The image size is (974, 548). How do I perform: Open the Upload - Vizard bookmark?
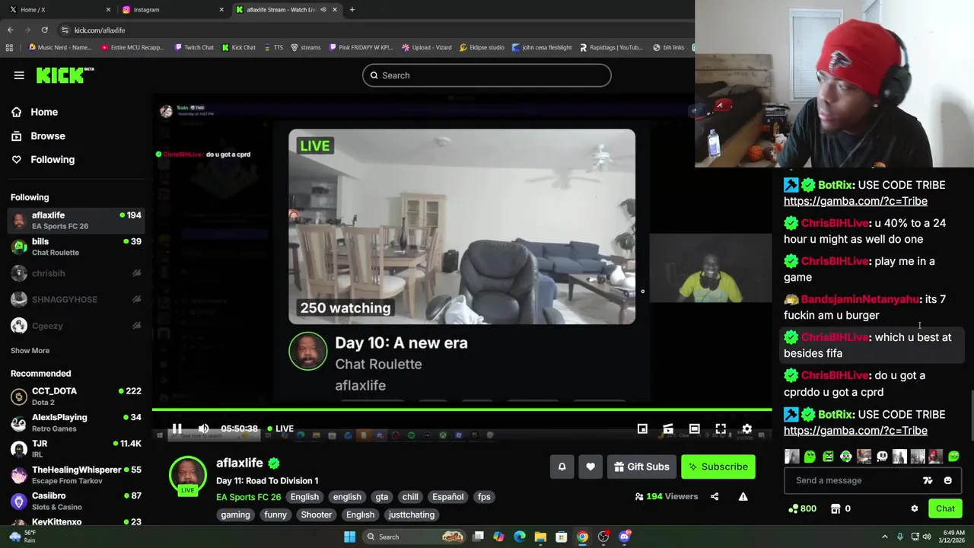427,47
